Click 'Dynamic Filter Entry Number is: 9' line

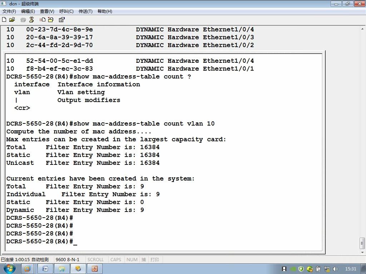tap(75, 210)
